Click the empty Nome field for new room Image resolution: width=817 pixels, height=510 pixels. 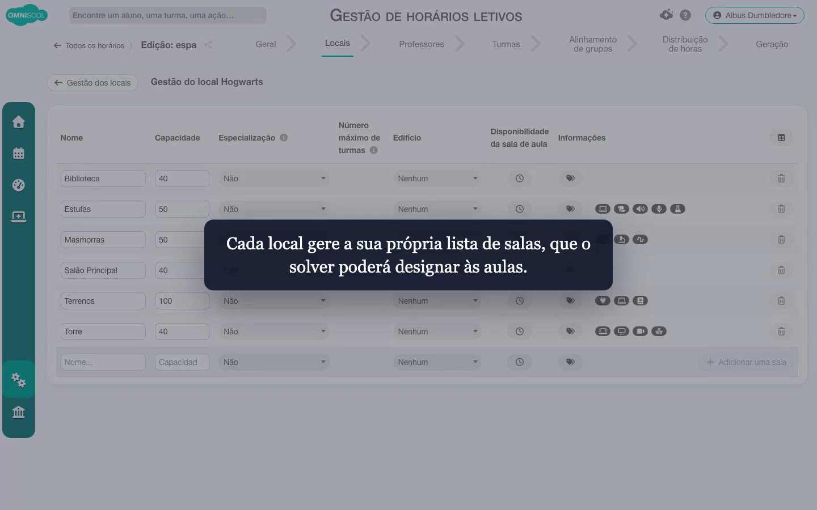[103, 362]
